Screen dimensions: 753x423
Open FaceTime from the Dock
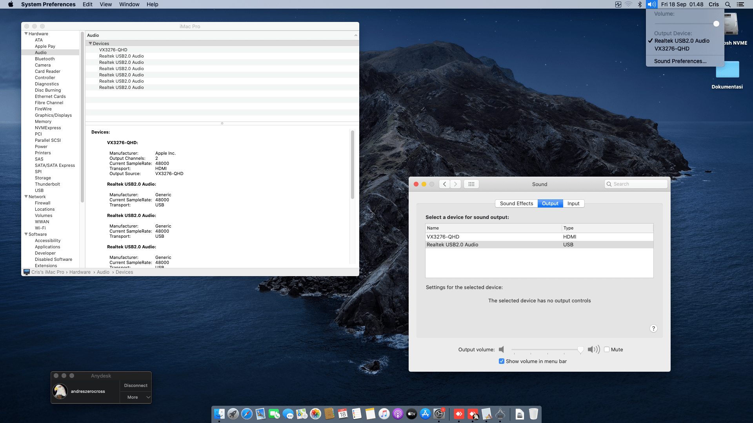(274, 414)
